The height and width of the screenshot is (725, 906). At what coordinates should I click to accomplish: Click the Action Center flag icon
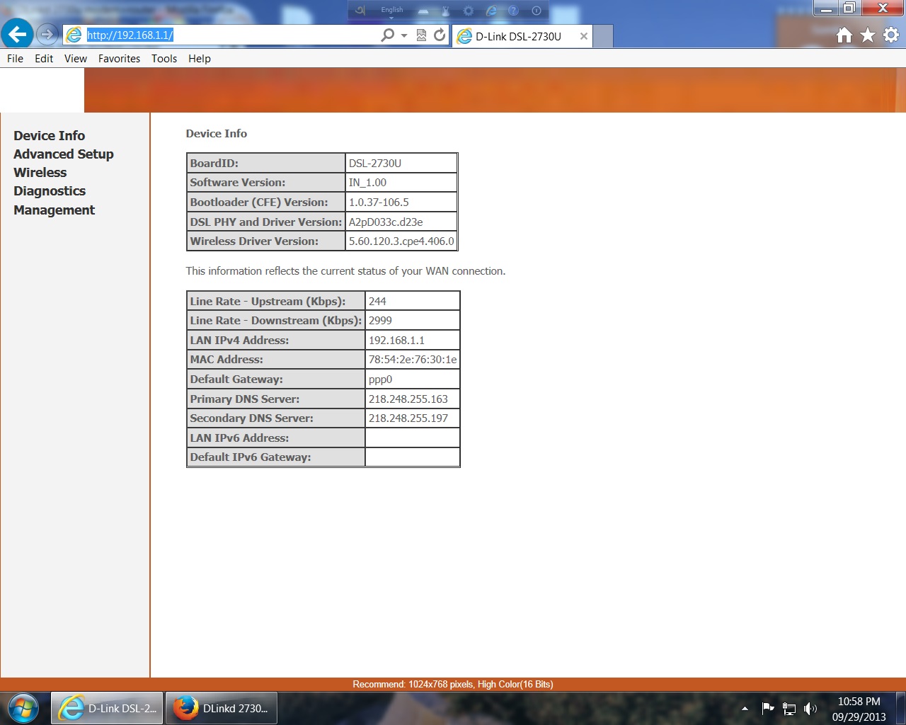pos(767,708)
